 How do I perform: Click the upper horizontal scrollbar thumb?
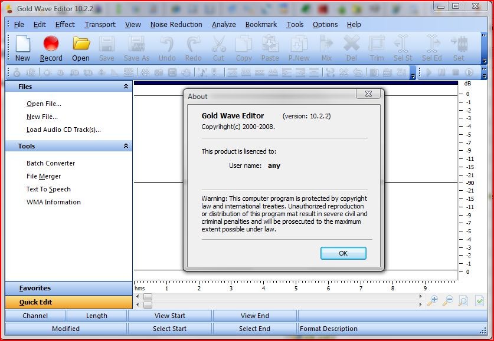(148, 297)
